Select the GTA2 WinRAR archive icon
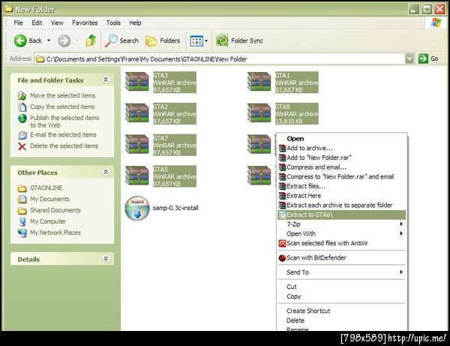 click(137, 113)
